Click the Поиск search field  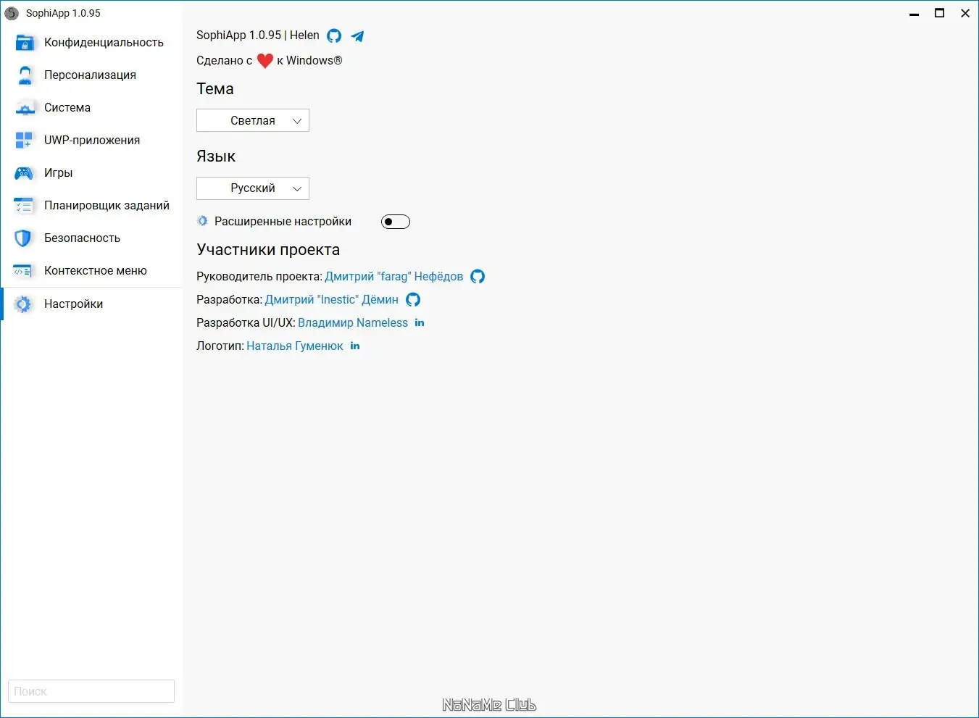point(91,691)
